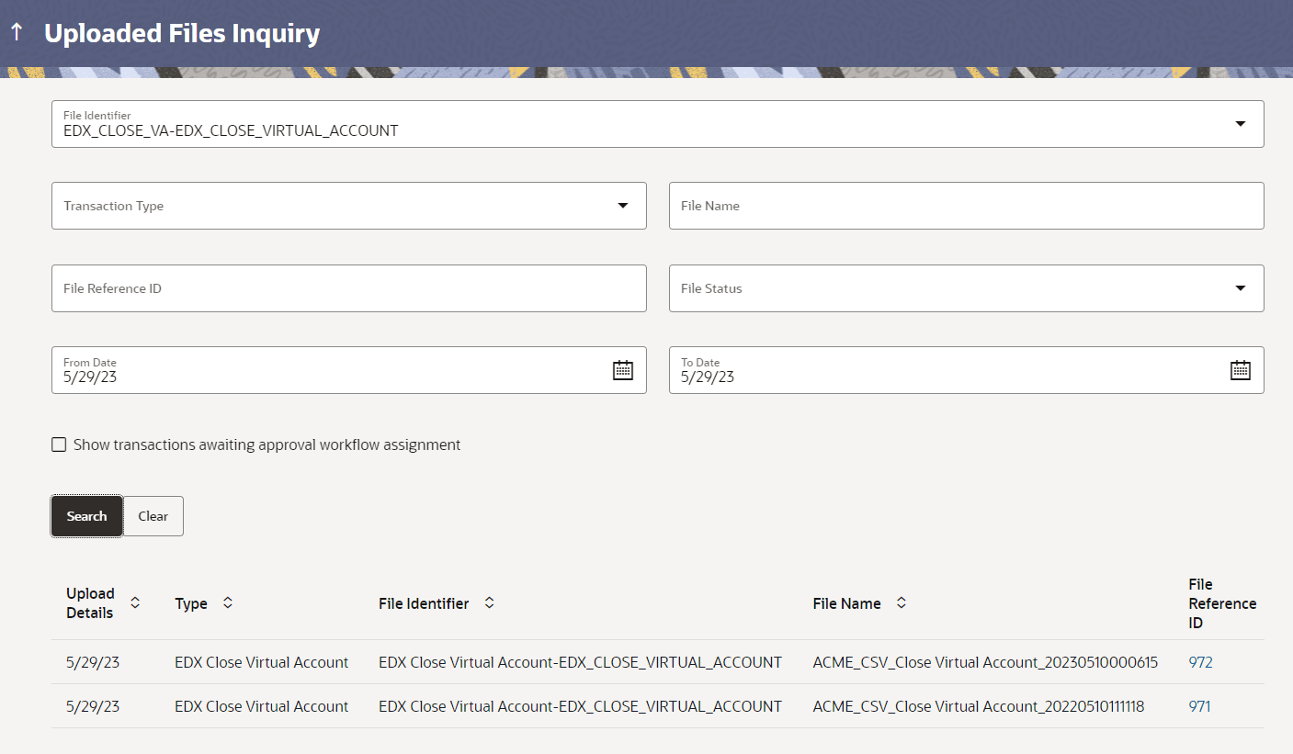Click the Clear button

pos(153,516)
